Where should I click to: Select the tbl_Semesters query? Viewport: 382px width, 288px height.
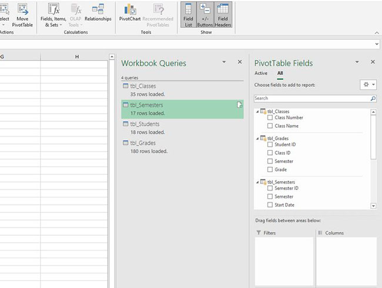182,109
